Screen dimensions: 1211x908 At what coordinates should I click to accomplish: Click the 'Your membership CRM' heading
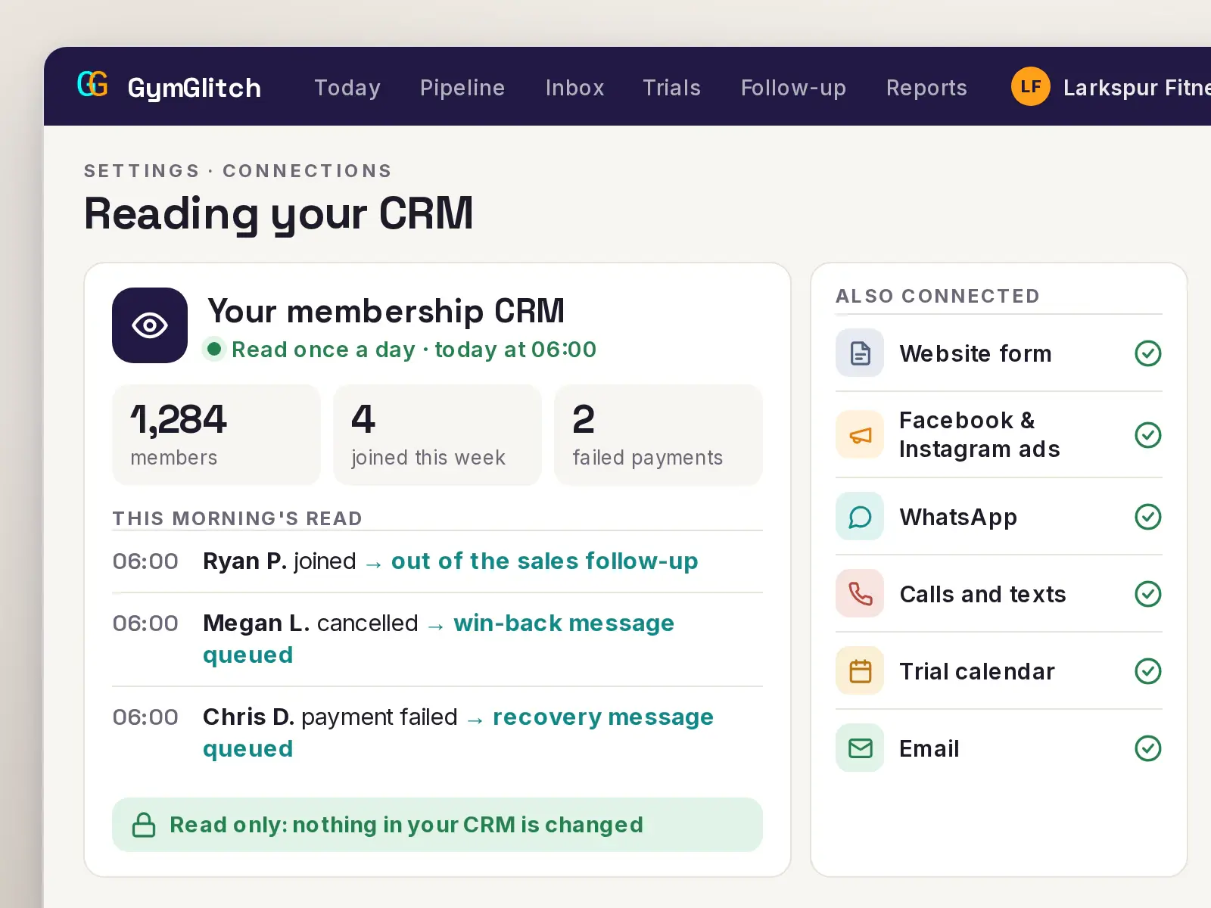(386, 311)
